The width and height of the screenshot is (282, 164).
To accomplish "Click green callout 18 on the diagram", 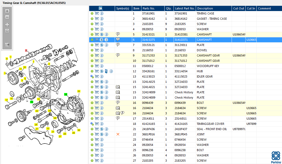I will (x=66, y=94).
